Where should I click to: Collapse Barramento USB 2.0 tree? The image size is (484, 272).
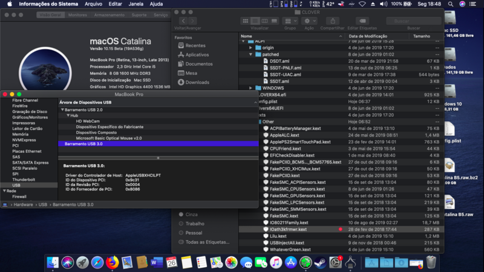[x=62, y=110]
